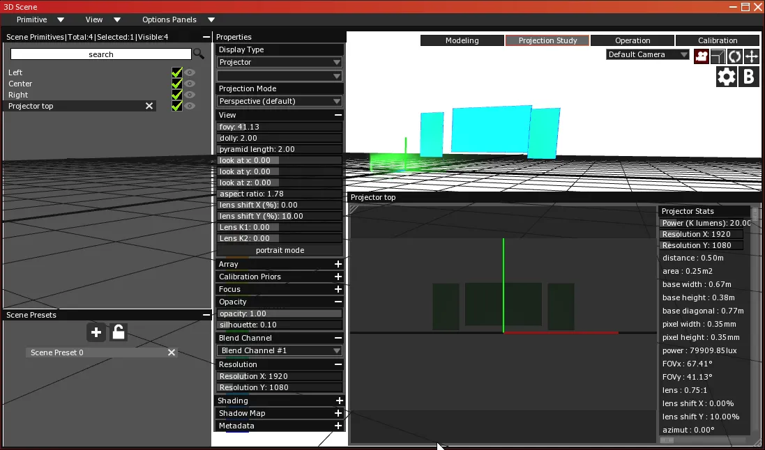Viewport: 765px width, 450px height.
Task: Add a new scene preset with plus icon
Action: 96,332
